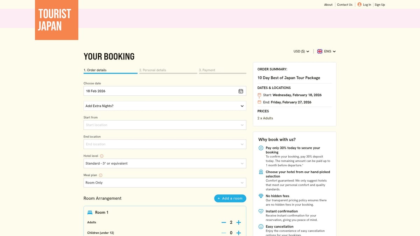
Task: Decrease Adults count with minus icon
Action: 224,222
